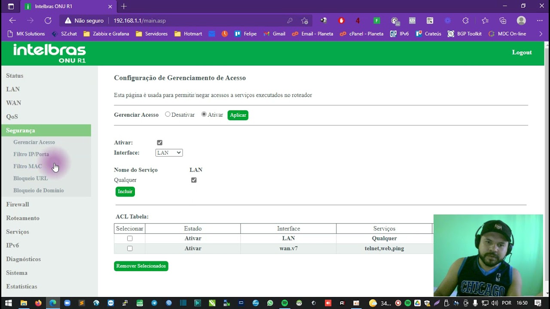Toggle the Qualquer LAN service checkbox
550x309 pixels.
point(194,180)
